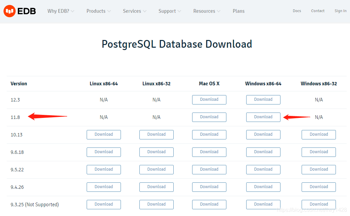
Task: Download version 10.13 for Windows x86-64
Action: 263,135
